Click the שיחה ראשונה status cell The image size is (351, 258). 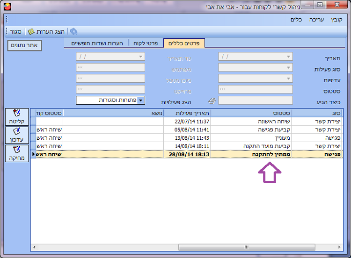(251, 122)
